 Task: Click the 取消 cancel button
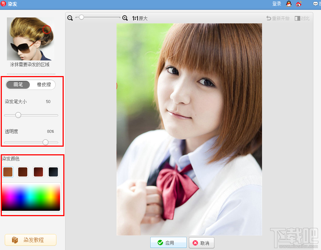click(202, 243)
